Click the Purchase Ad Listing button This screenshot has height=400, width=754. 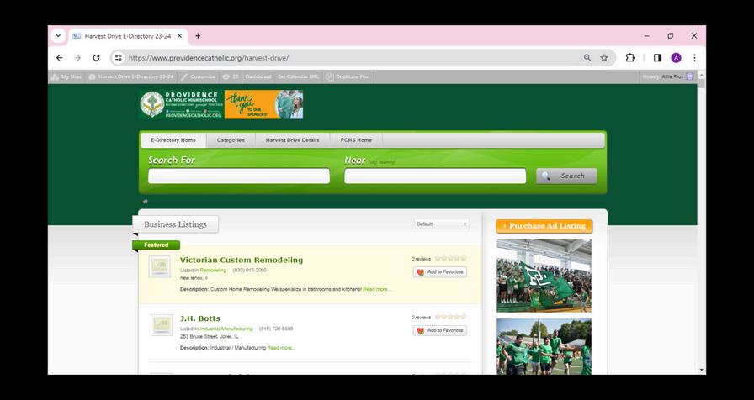[544, 226]
